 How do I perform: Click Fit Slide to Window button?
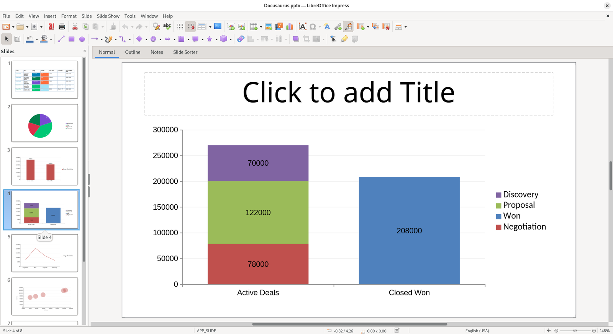(549, 331)
